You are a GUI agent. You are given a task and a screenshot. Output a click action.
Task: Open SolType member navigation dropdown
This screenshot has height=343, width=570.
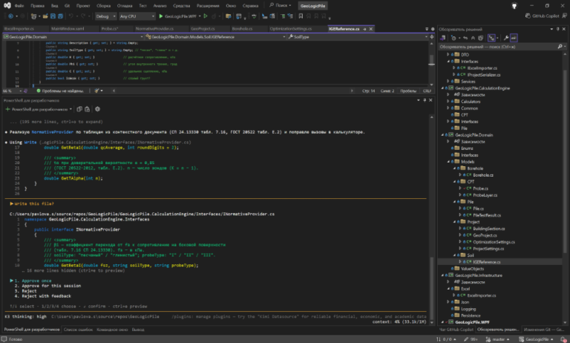[x=358, y=36]
